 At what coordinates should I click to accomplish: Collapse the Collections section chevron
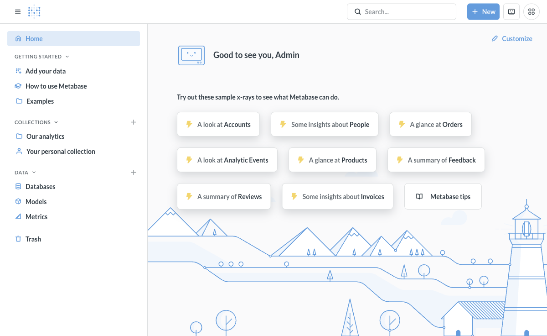tap(56, 122)
